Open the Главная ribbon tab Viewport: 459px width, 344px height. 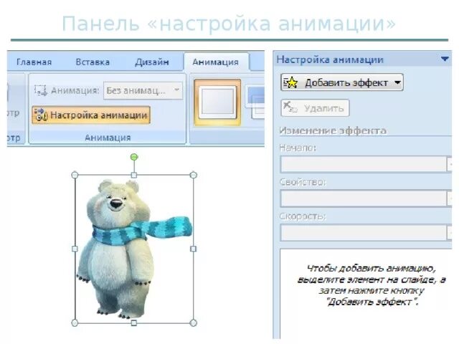pos(34,62)
